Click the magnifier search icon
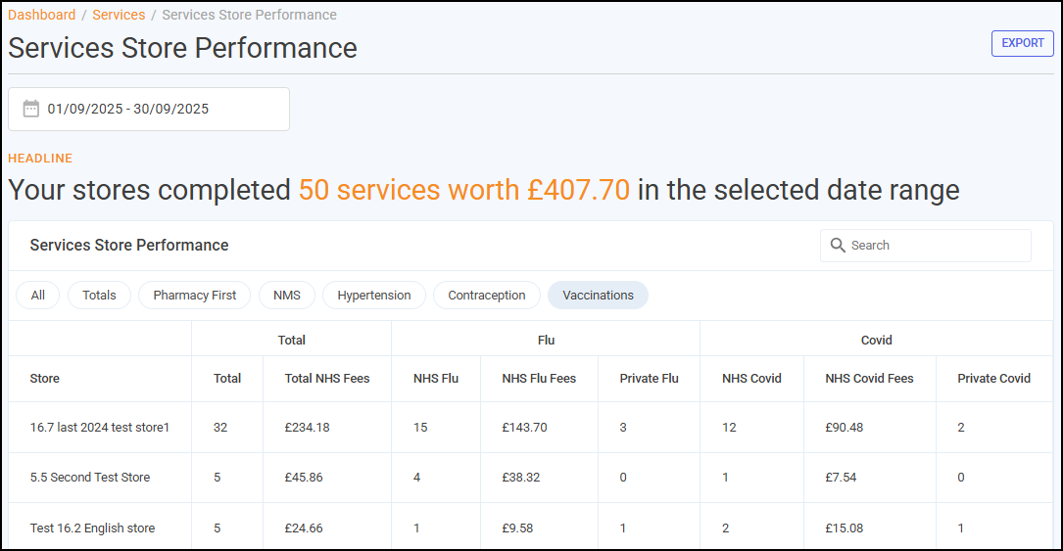The width and height of the screenshot is (1063, 551). click(x=837, y=246)
